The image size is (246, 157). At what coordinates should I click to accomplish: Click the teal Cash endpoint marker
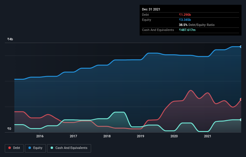[x=241, y=120]
